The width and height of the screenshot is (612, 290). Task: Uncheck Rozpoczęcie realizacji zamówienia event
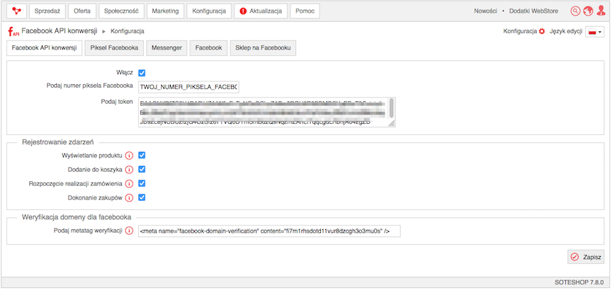tap(142, 183)
